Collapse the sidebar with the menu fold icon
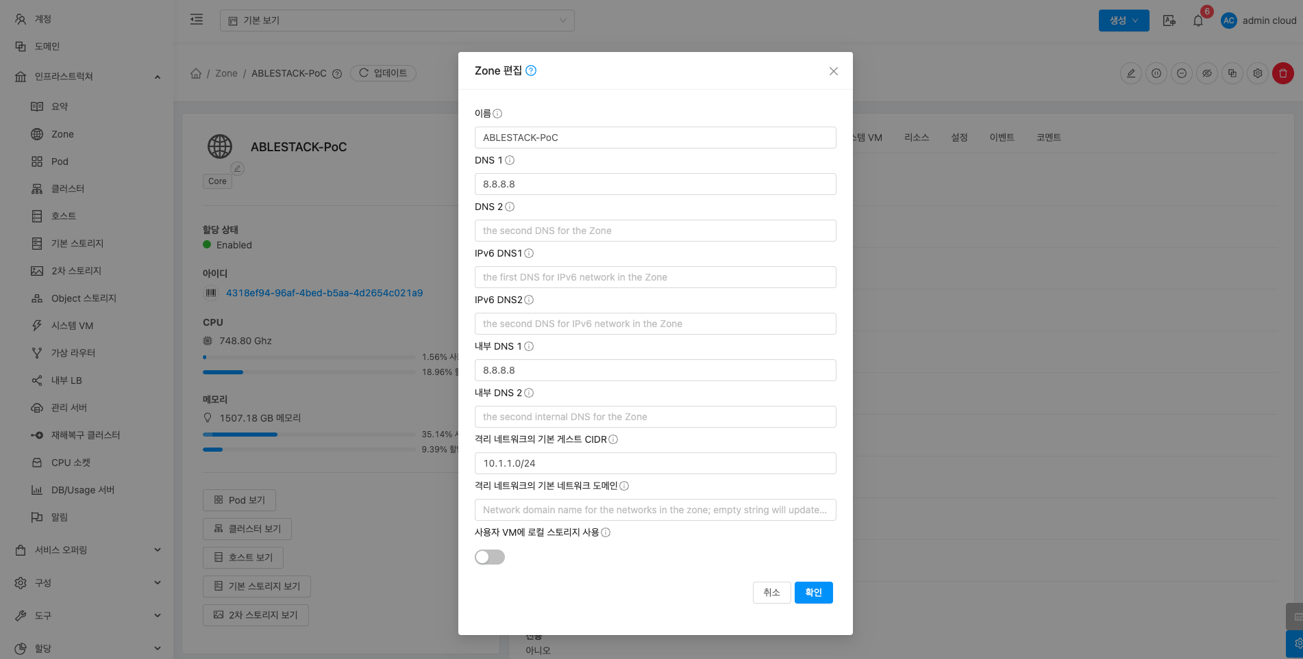This screenshot has width=1303, height=659. click(x=197, y=20)
